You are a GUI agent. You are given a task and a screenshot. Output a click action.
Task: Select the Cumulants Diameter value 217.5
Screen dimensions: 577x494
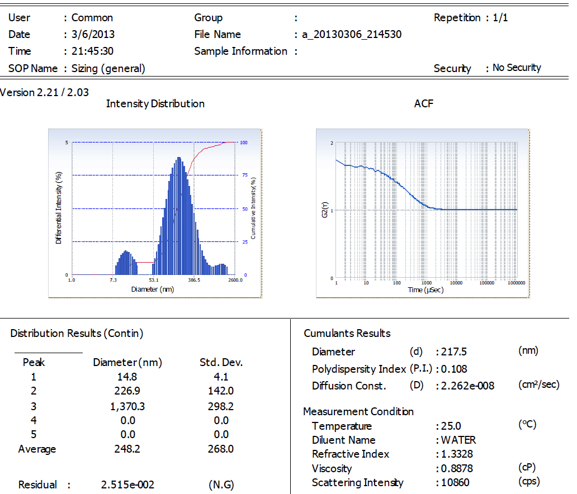coord(455,352)
